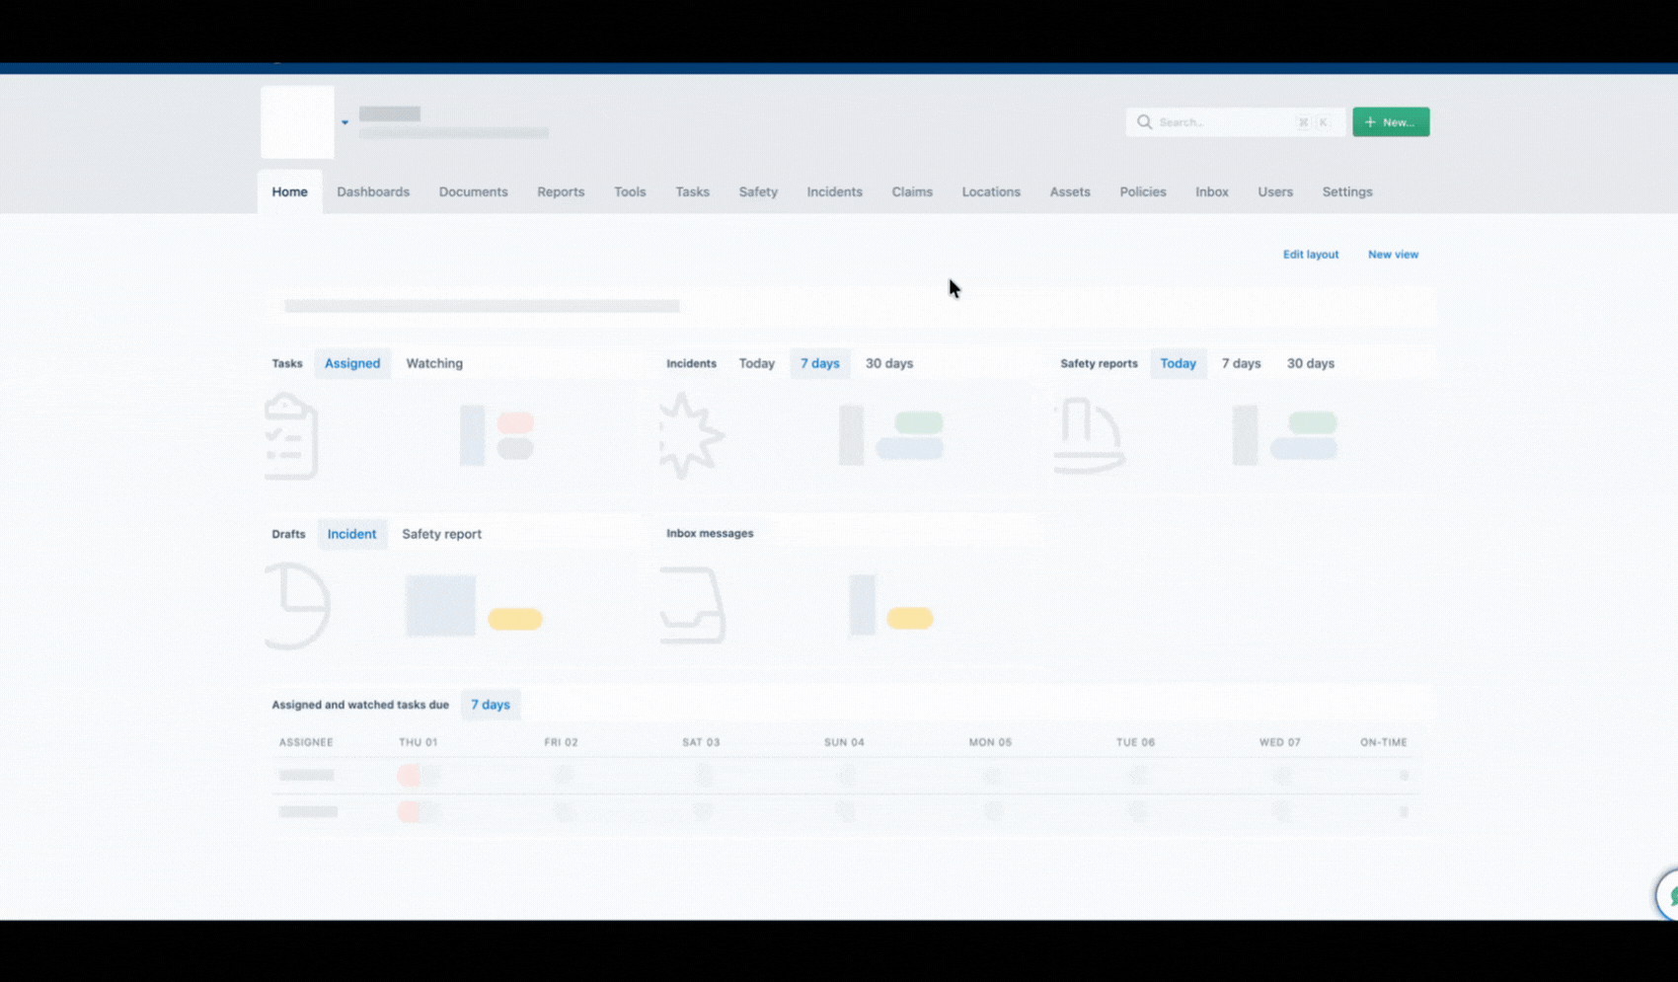Click the New view link

(1393, 254)
